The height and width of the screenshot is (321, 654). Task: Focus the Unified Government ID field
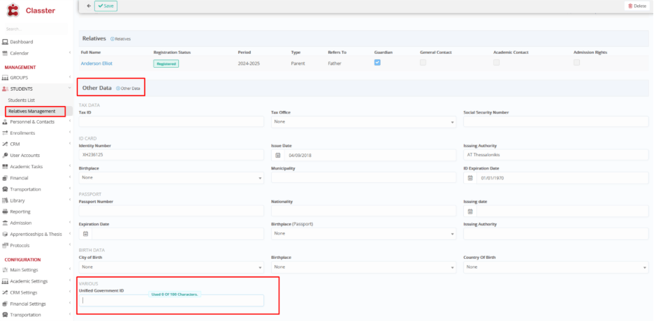pos(171,301)
